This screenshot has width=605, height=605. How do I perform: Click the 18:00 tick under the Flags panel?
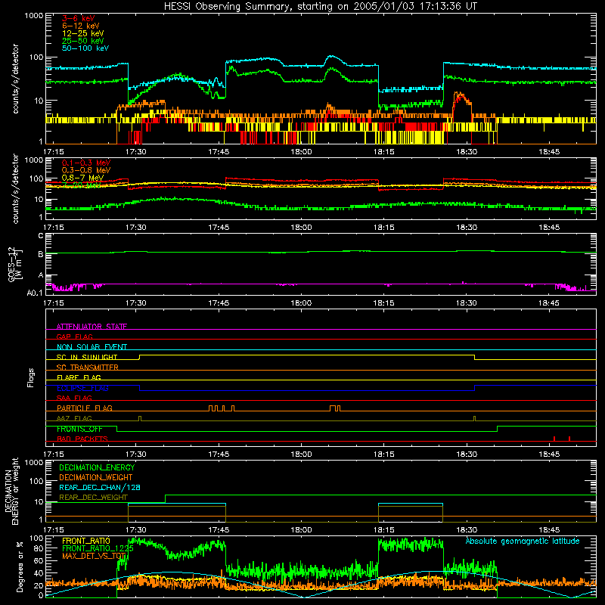(x=301, y=455)
